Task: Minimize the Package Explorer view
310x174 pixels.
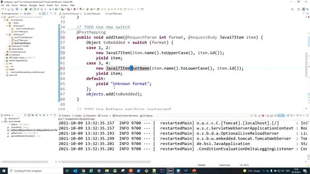Action: [51, 14]
